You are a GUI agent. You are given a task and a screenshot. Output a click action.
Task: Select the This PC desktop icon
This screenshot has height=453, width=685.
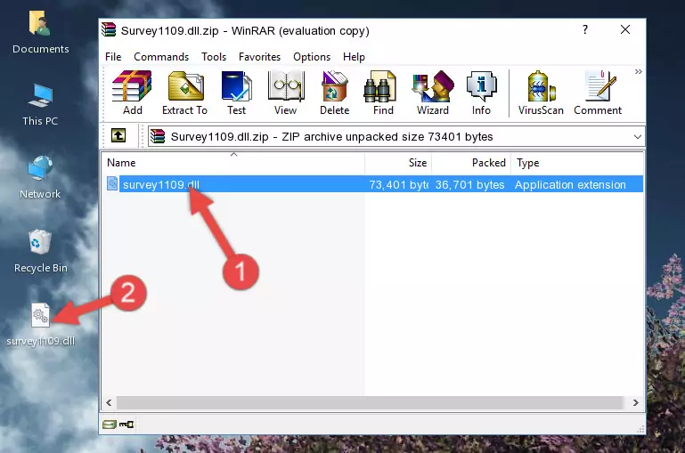(40, 105)
